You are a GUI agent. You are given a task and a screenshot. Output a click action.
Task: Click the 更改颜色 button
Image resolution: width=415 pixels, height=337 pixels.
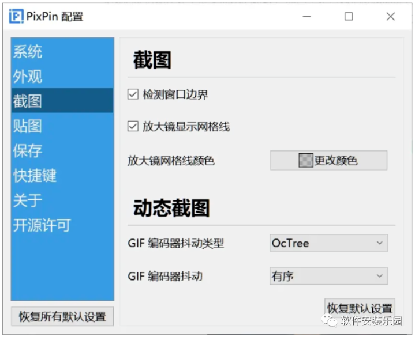click(328, 160)
